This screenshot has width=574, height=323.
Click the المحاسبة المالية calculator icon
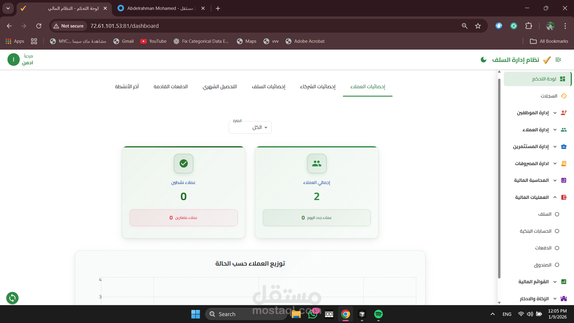click(x=564, y=180)
